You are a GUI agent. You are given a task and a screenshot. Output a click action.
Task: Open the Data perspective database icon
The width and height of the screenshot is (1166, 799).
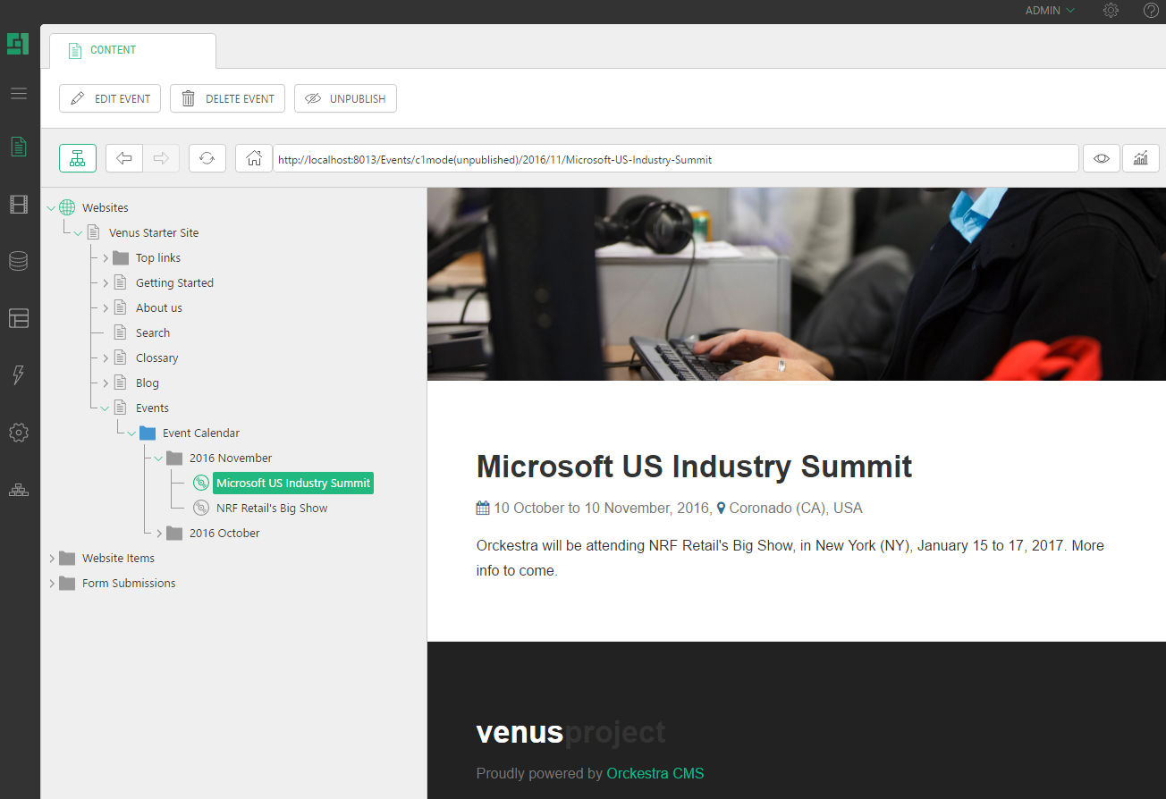tap(19, 261)
